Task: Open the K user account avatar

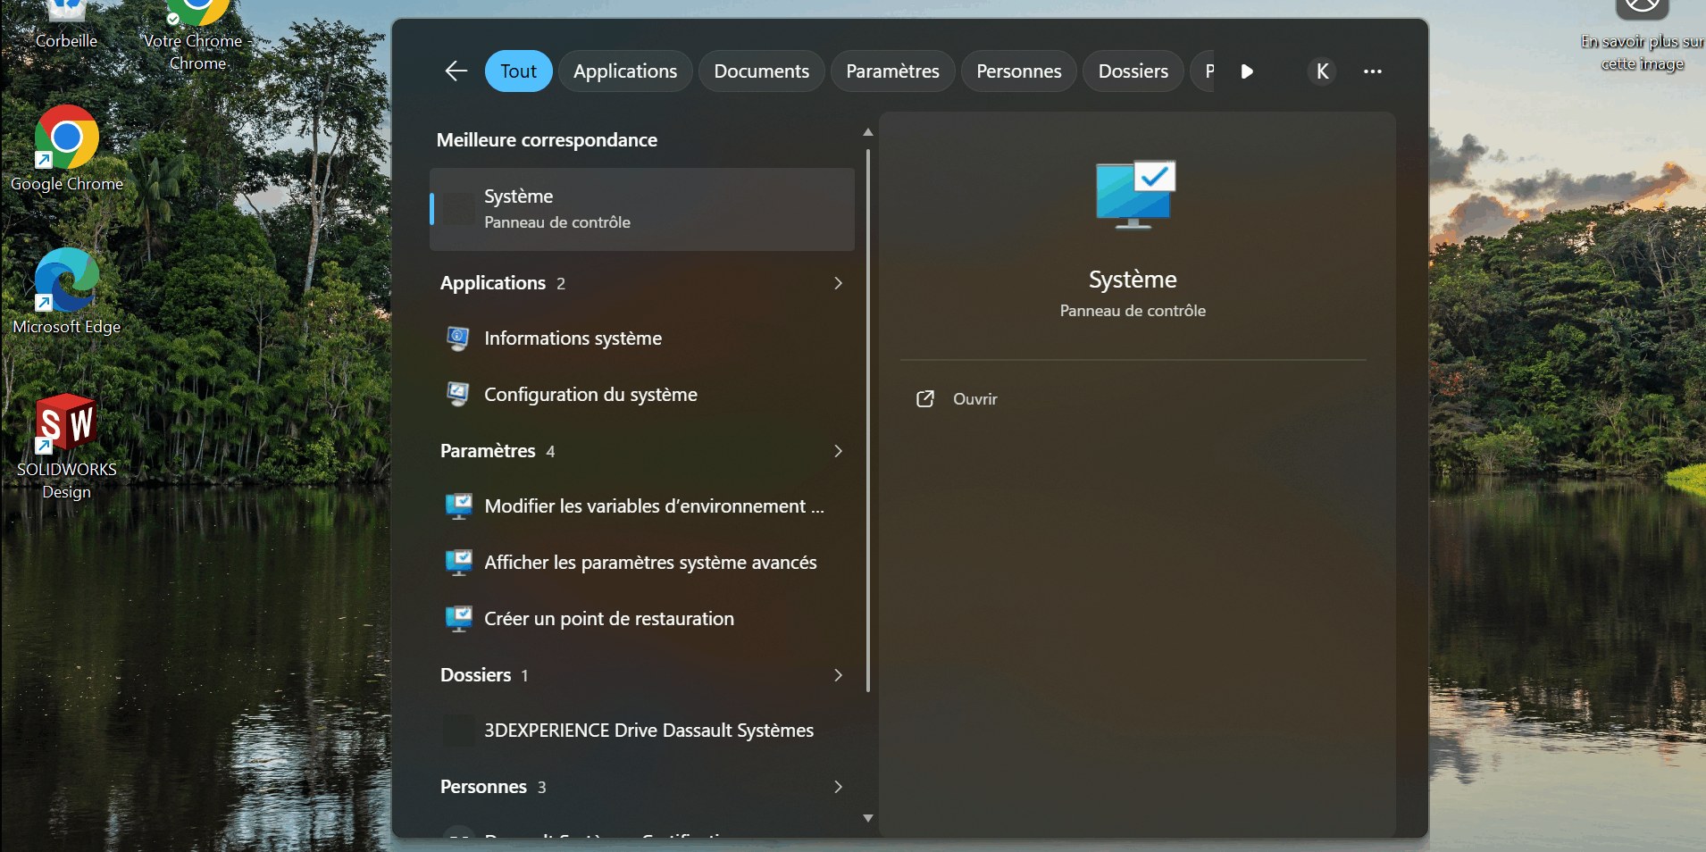Action: [x=1322, y=71]
